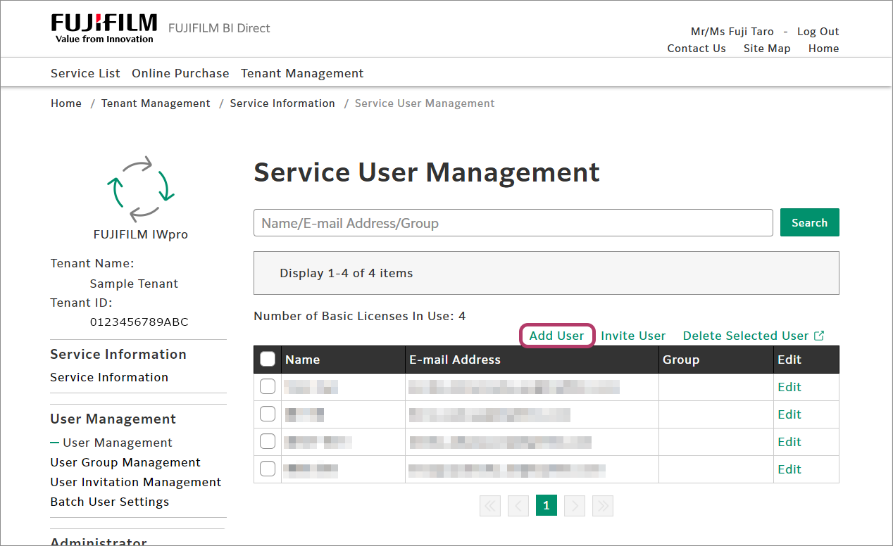Viewport: 893px width, 546px height.
Task: Select page 1 in pagination
Action: (x=547, y=505)
